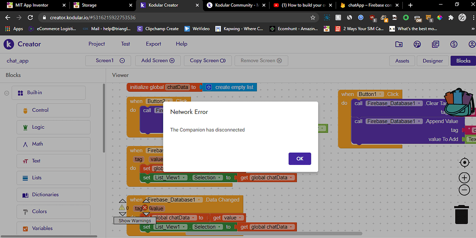Open the documentation library icon
The image size is (476, 238).
click(x=435, y=44)
